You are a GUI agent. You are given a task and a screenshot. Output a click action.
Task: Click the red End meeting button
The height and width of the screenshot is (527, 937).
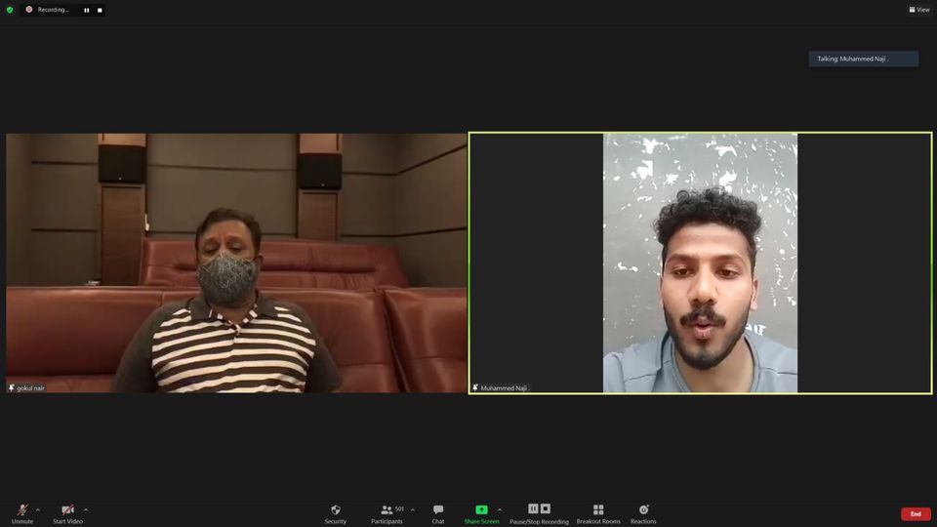coord(915,513)
